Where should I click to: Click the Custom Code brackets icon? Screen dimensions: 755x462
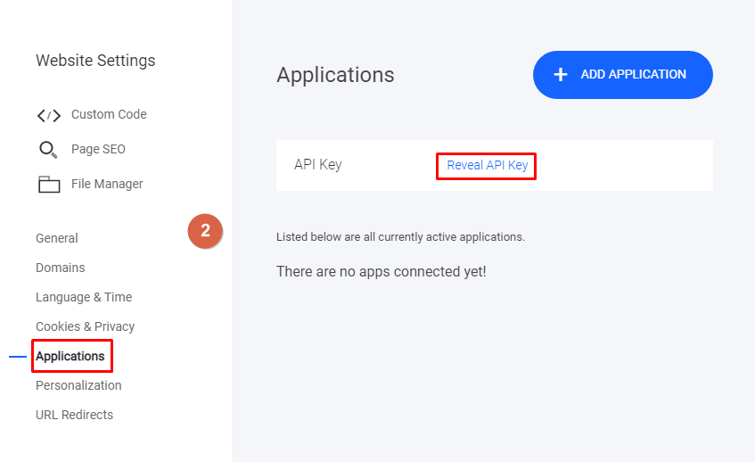[49, 115]
